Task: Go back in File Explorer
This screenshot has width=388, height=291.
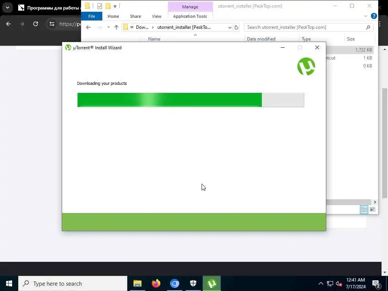Action: (88, 27)
